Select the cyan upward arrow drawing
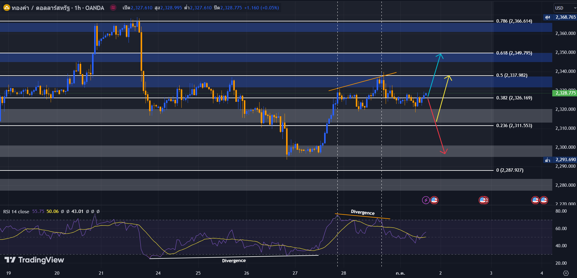577x278 pixels. coord(434,75)
